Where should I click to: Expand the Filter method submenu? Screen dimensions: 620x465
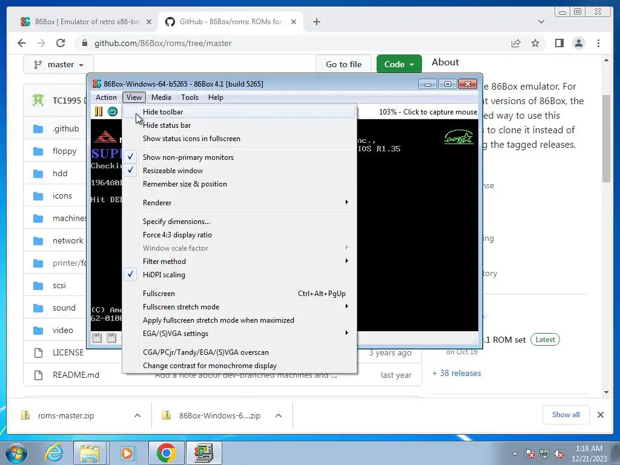click(240, 261)
